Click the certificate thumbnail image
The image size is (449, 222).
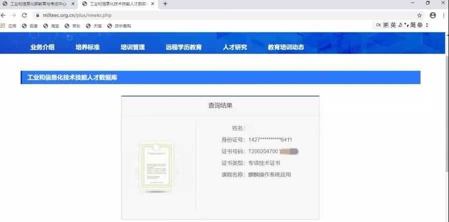pyautogui.click(x=157, y=166)
